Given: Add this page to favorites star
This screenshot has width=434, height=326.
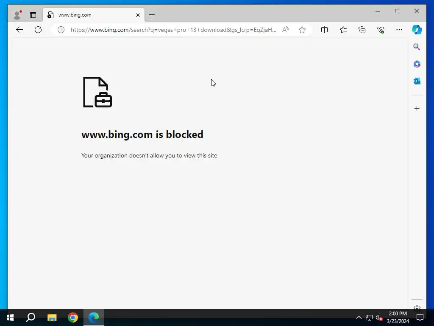Looking at the screenshot, I should click(x=302, y=30).
